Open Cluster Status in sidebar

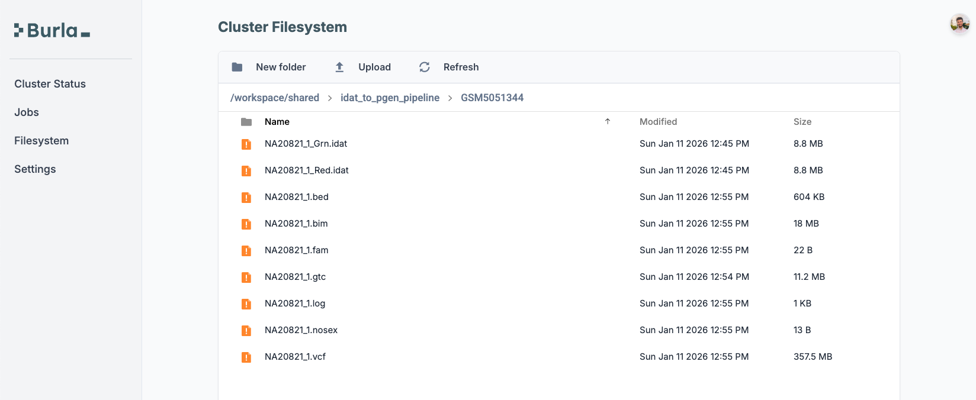point(50,84)
